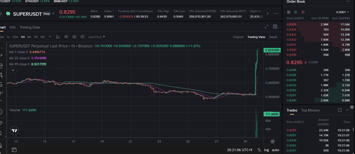Screen dimensions: 355x154
Task: Select the Trades tab
Action: (292, 110)
